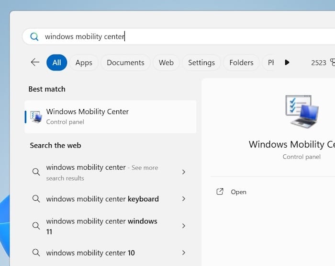Click the Windows Mobility Center best match icon
335x266 pixels.
(36, 116)
